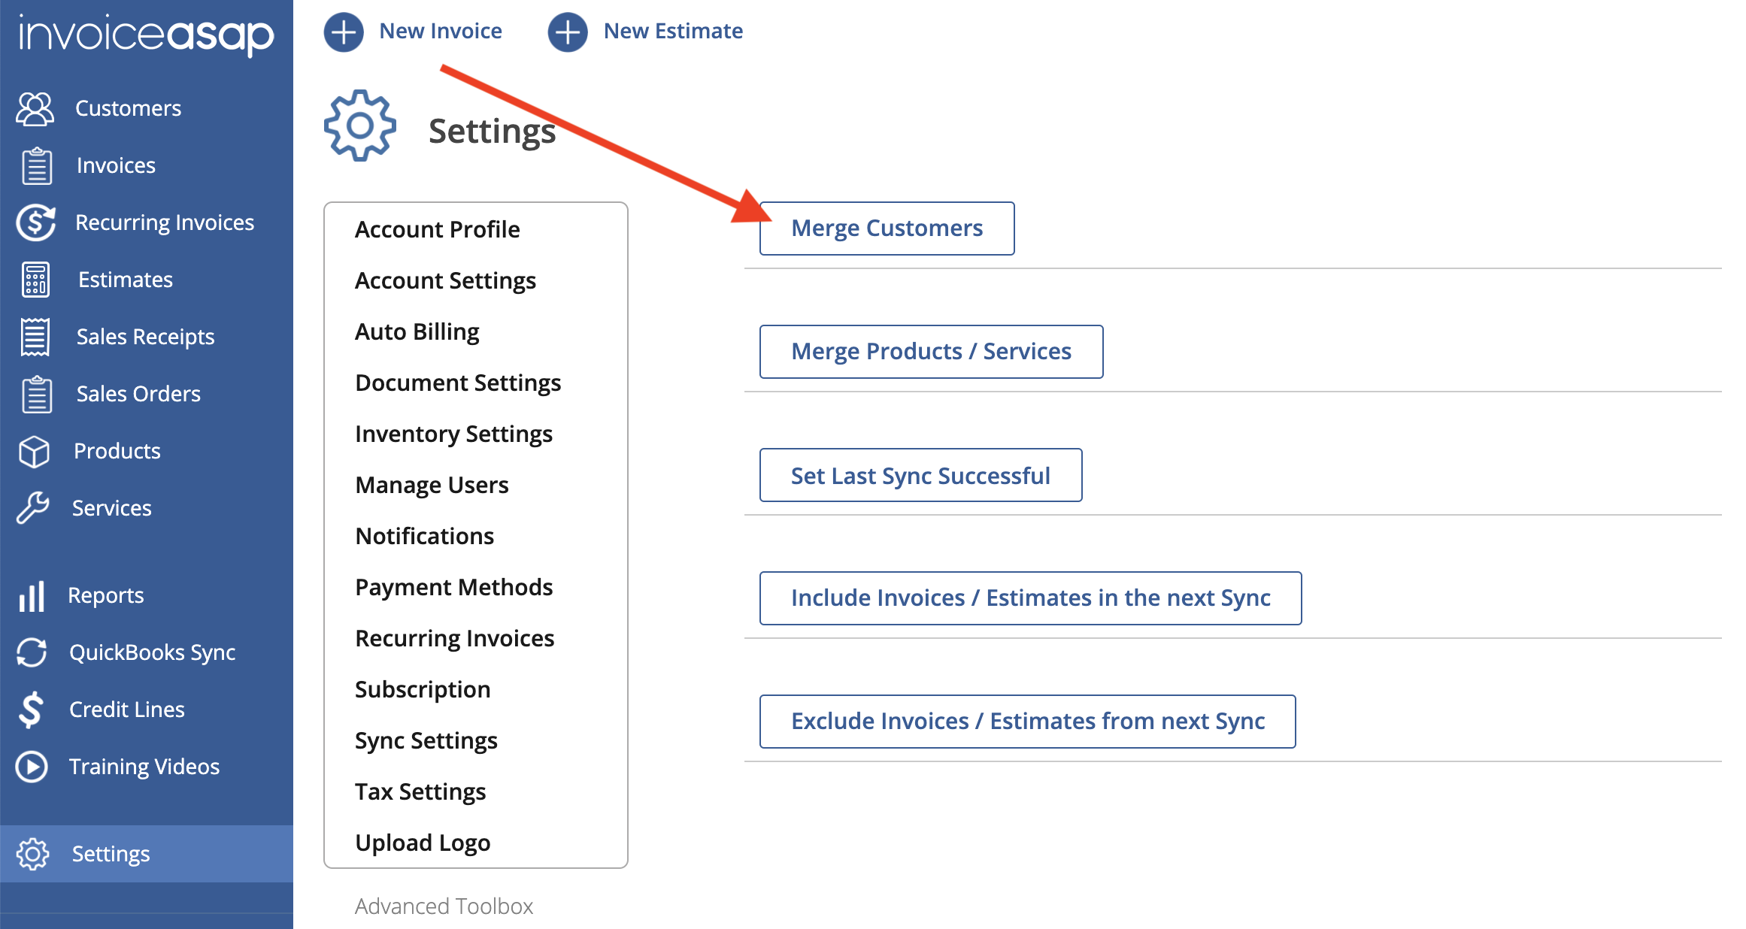Screen dimensions: 1746x929
Task: Select the Products box icon
Action: (35, 450)
